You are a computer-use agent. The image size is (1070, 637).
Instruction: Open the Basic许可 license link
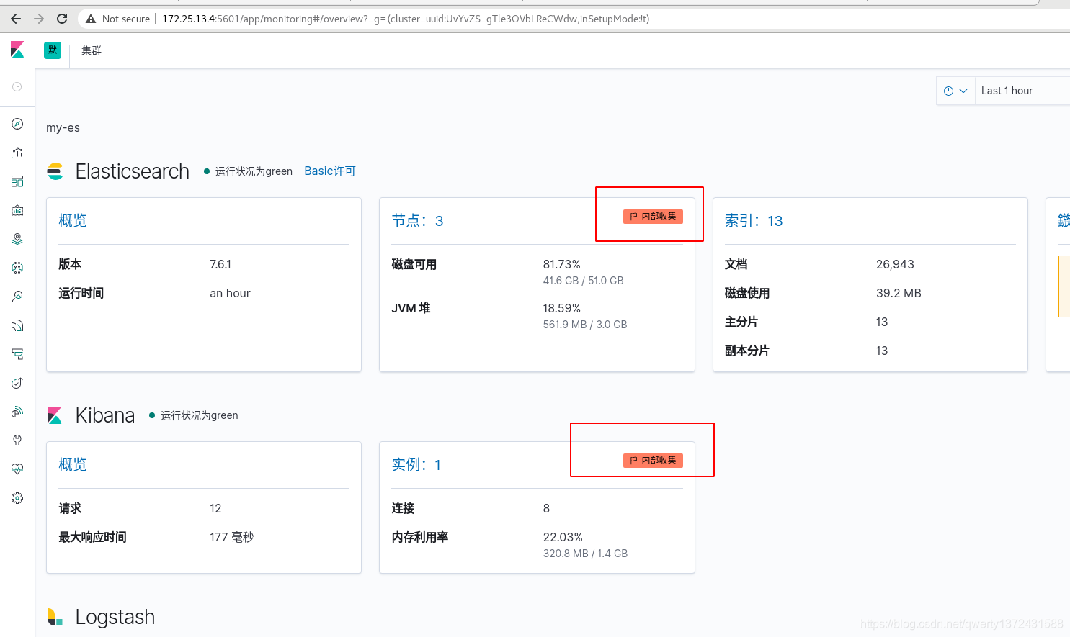(x=330, y=171)
